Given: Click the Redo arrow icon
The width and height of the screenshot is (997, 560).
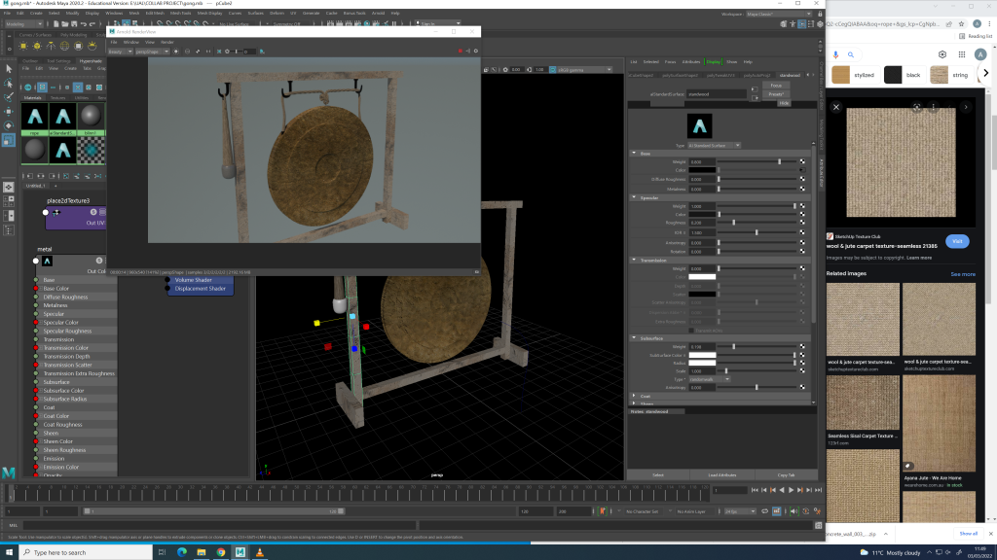Looking at the screenshot, I should tap(92, 23).
